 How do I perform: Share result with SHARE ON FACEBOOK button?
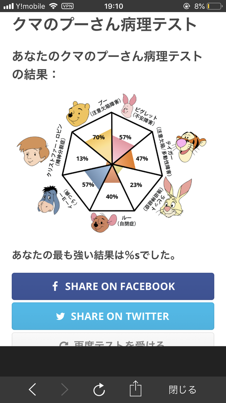coord(113,286)
